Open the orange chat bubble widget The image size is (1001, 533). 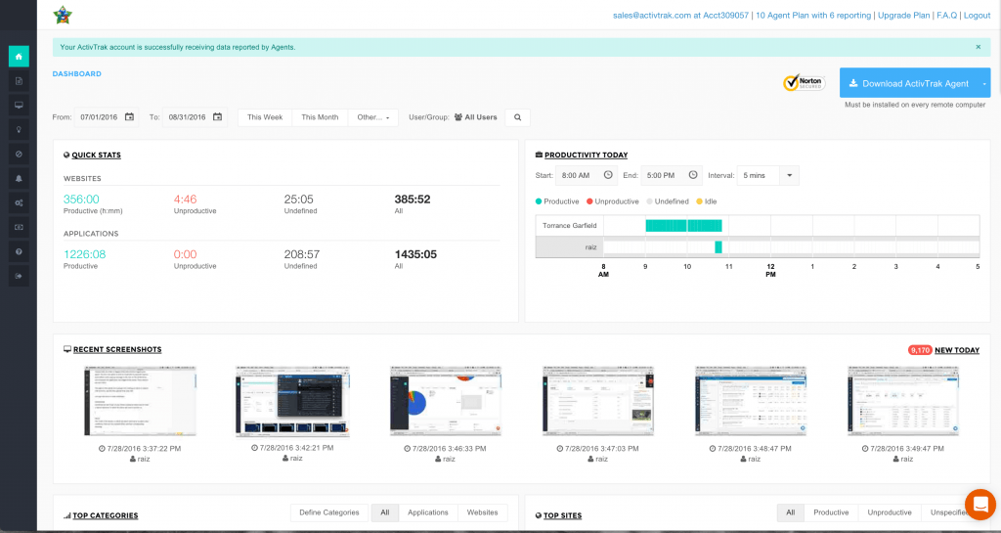point(979,504)
